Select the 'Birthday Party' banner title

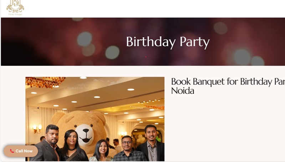[168, 42]
